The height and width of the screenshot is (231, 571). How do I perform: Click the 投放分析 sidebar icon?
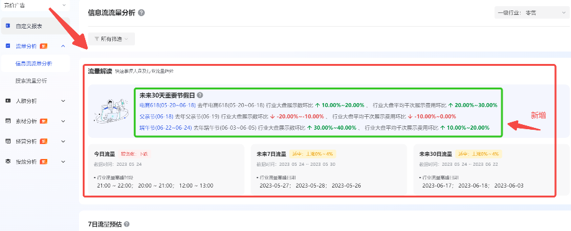[x=7, y=161]
